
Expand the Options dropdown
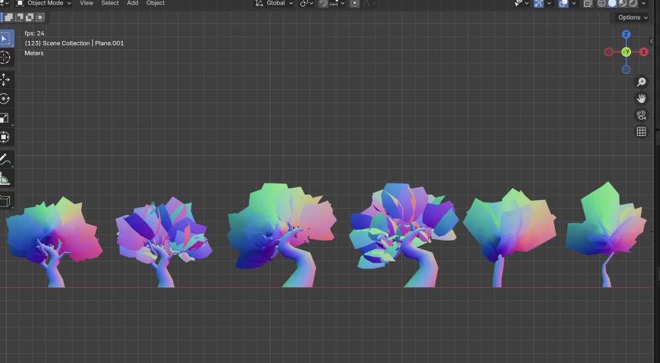(633, 18)
